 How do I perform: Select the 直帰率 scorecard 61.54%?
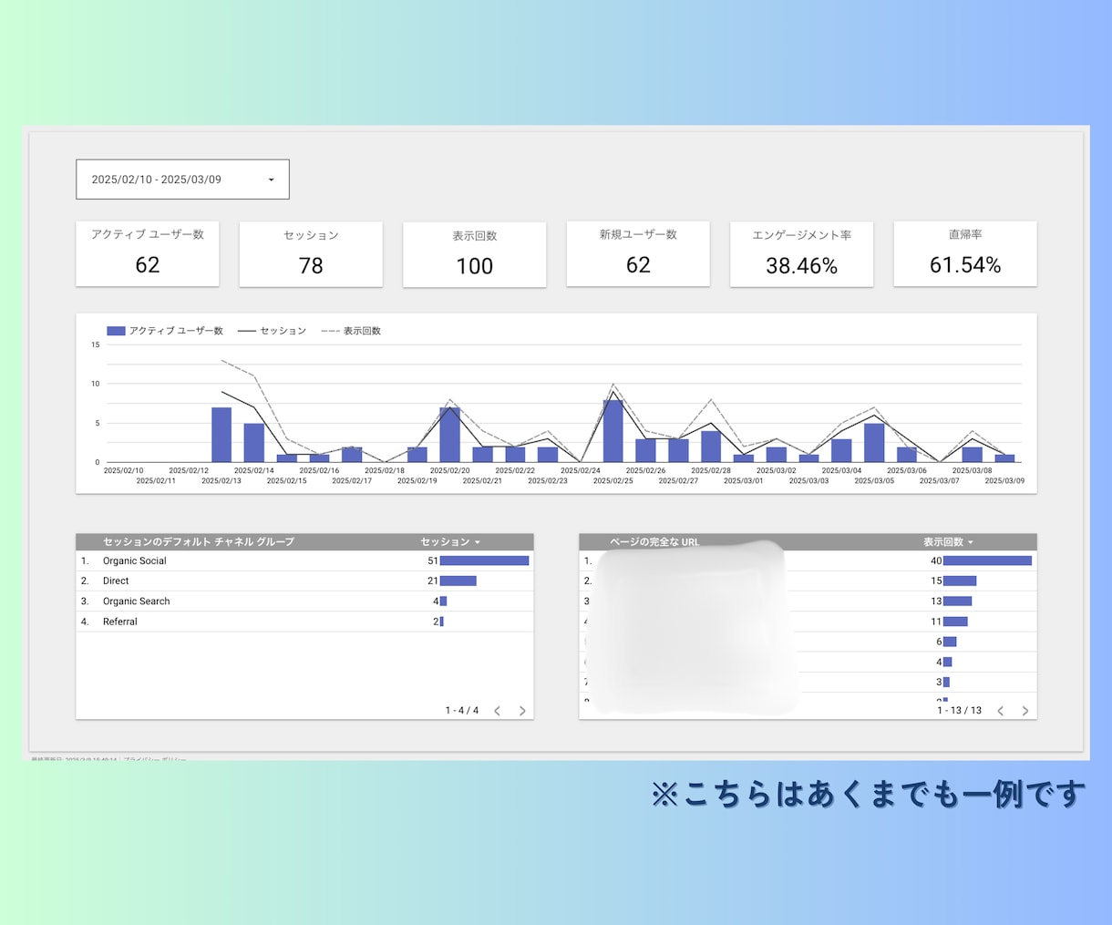click(965, 254)
